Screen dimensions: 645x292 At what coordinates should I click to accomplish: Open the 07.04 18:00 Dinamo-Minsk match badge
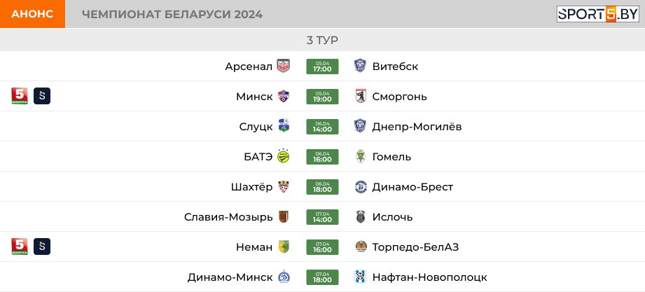tap(322, 277)
